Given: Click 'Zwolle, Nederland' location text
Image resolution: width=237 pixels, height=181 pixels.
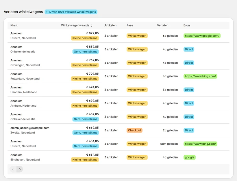Looking at the screenshot, I should 23,133.
